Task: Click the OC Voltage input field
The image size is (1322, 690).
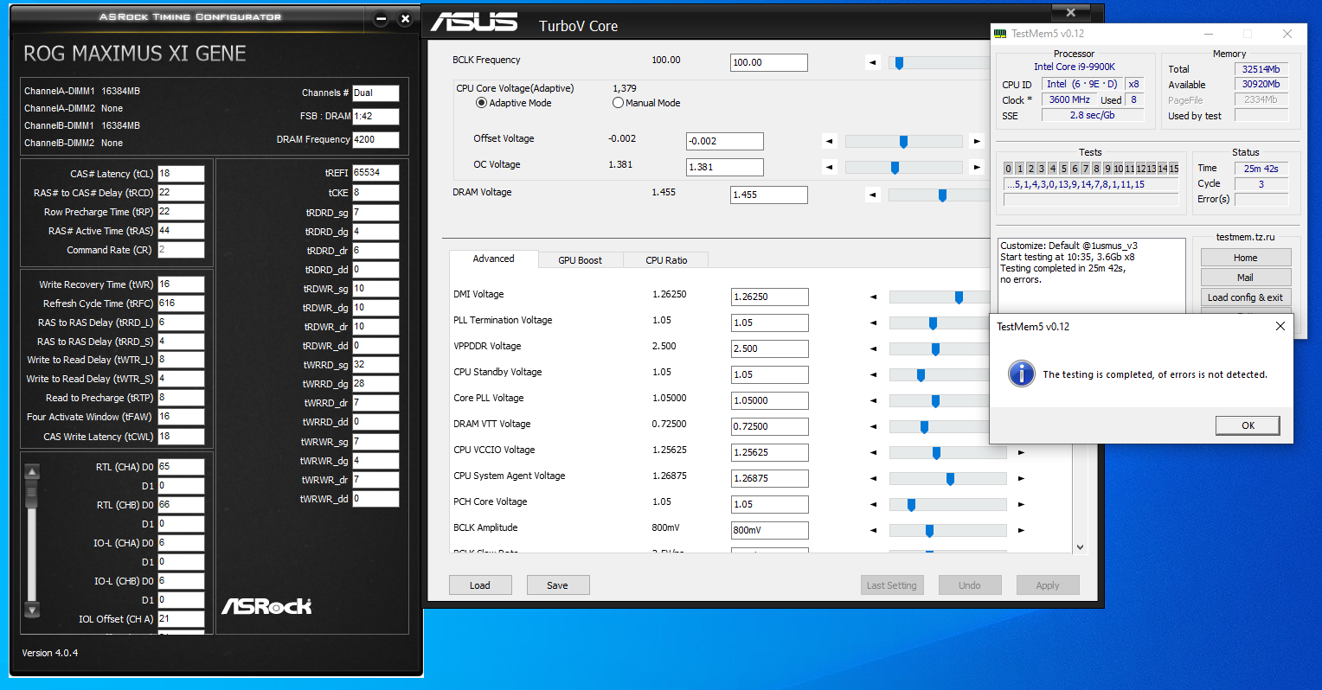Action: [725, 167]
